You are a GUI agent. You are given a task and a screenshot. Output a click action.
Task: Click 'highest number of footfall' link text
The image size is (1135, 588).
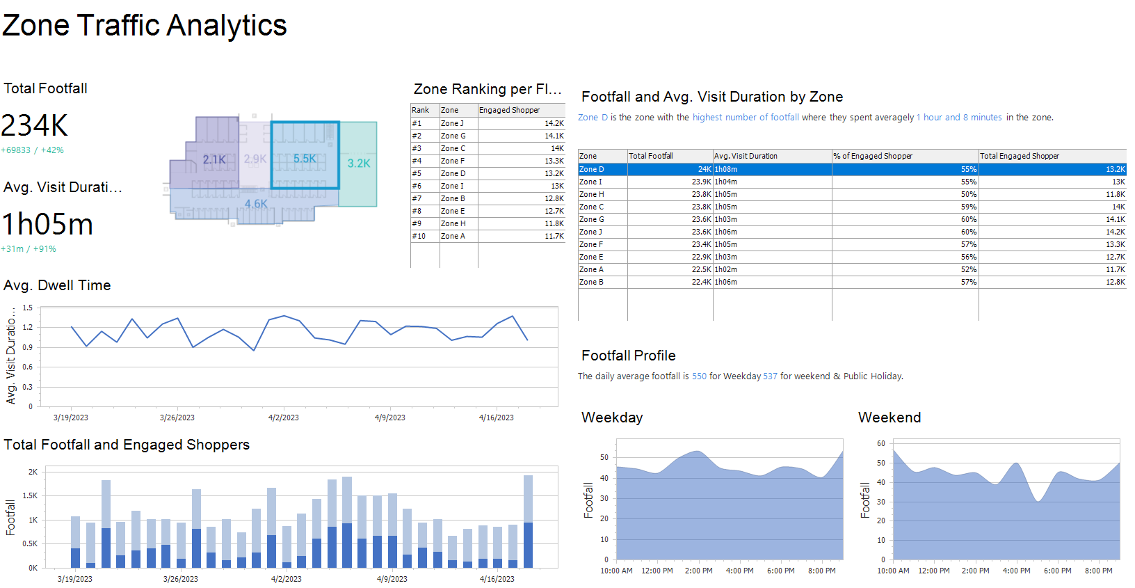pos(746,118)
